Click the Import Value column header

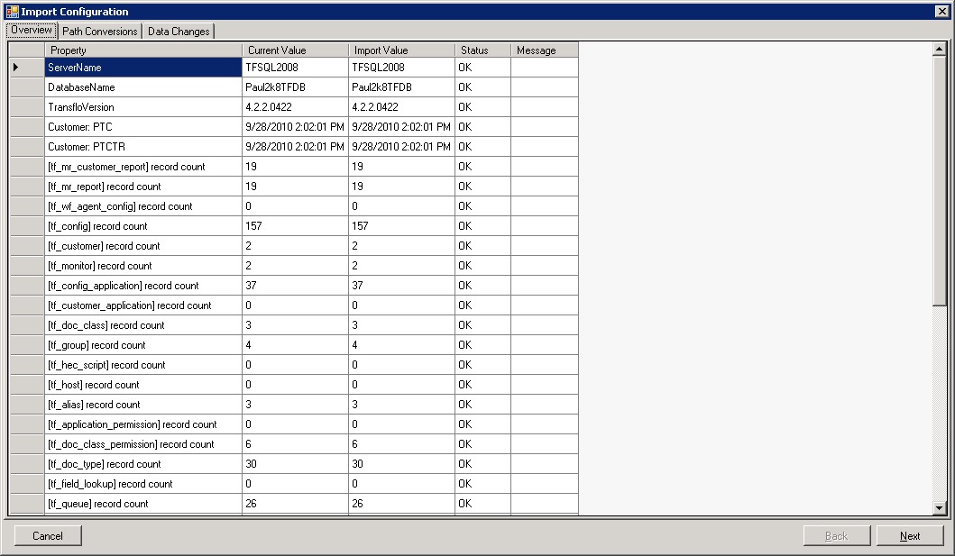click(x=397, y=50)
